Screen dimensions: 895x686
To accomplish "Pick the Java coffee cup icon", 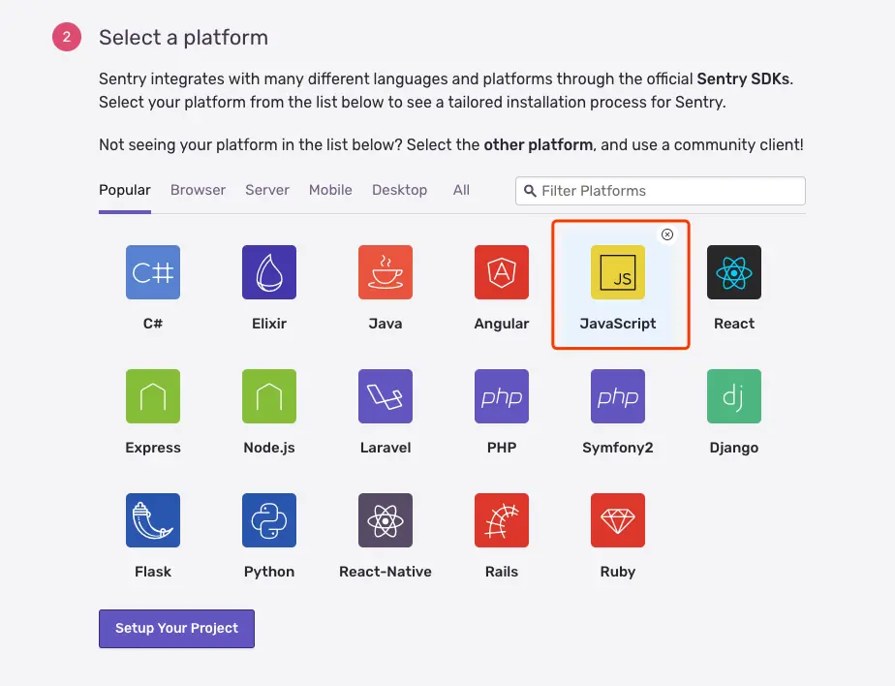I will 386,272.
